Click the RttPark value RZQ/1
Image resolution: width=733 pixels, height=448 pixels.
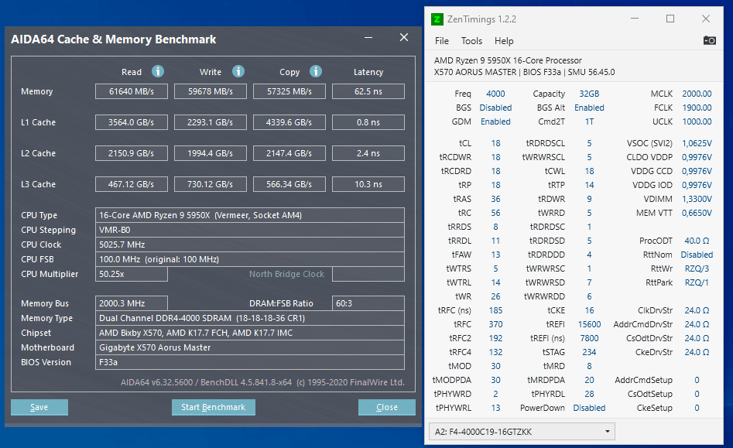coord(697,282)
